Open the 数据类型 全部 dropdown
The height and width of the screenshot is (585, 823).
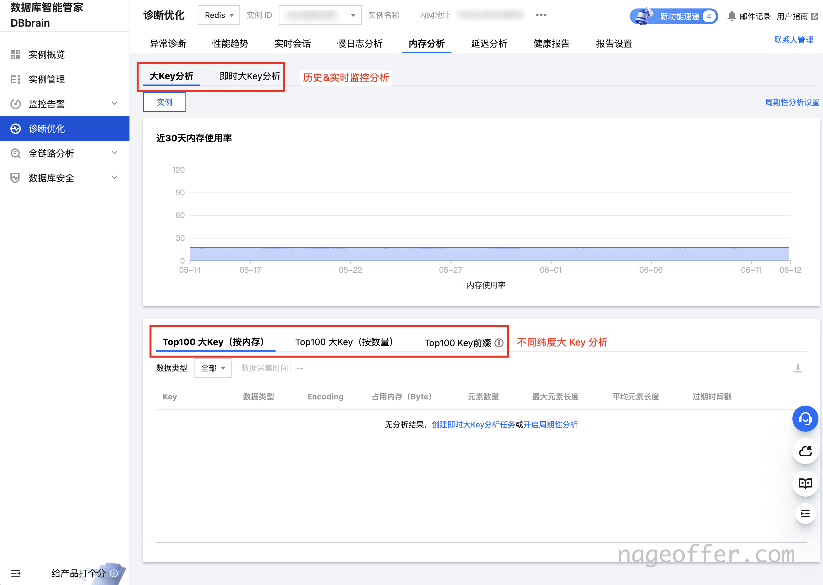[x=213, y=368]
